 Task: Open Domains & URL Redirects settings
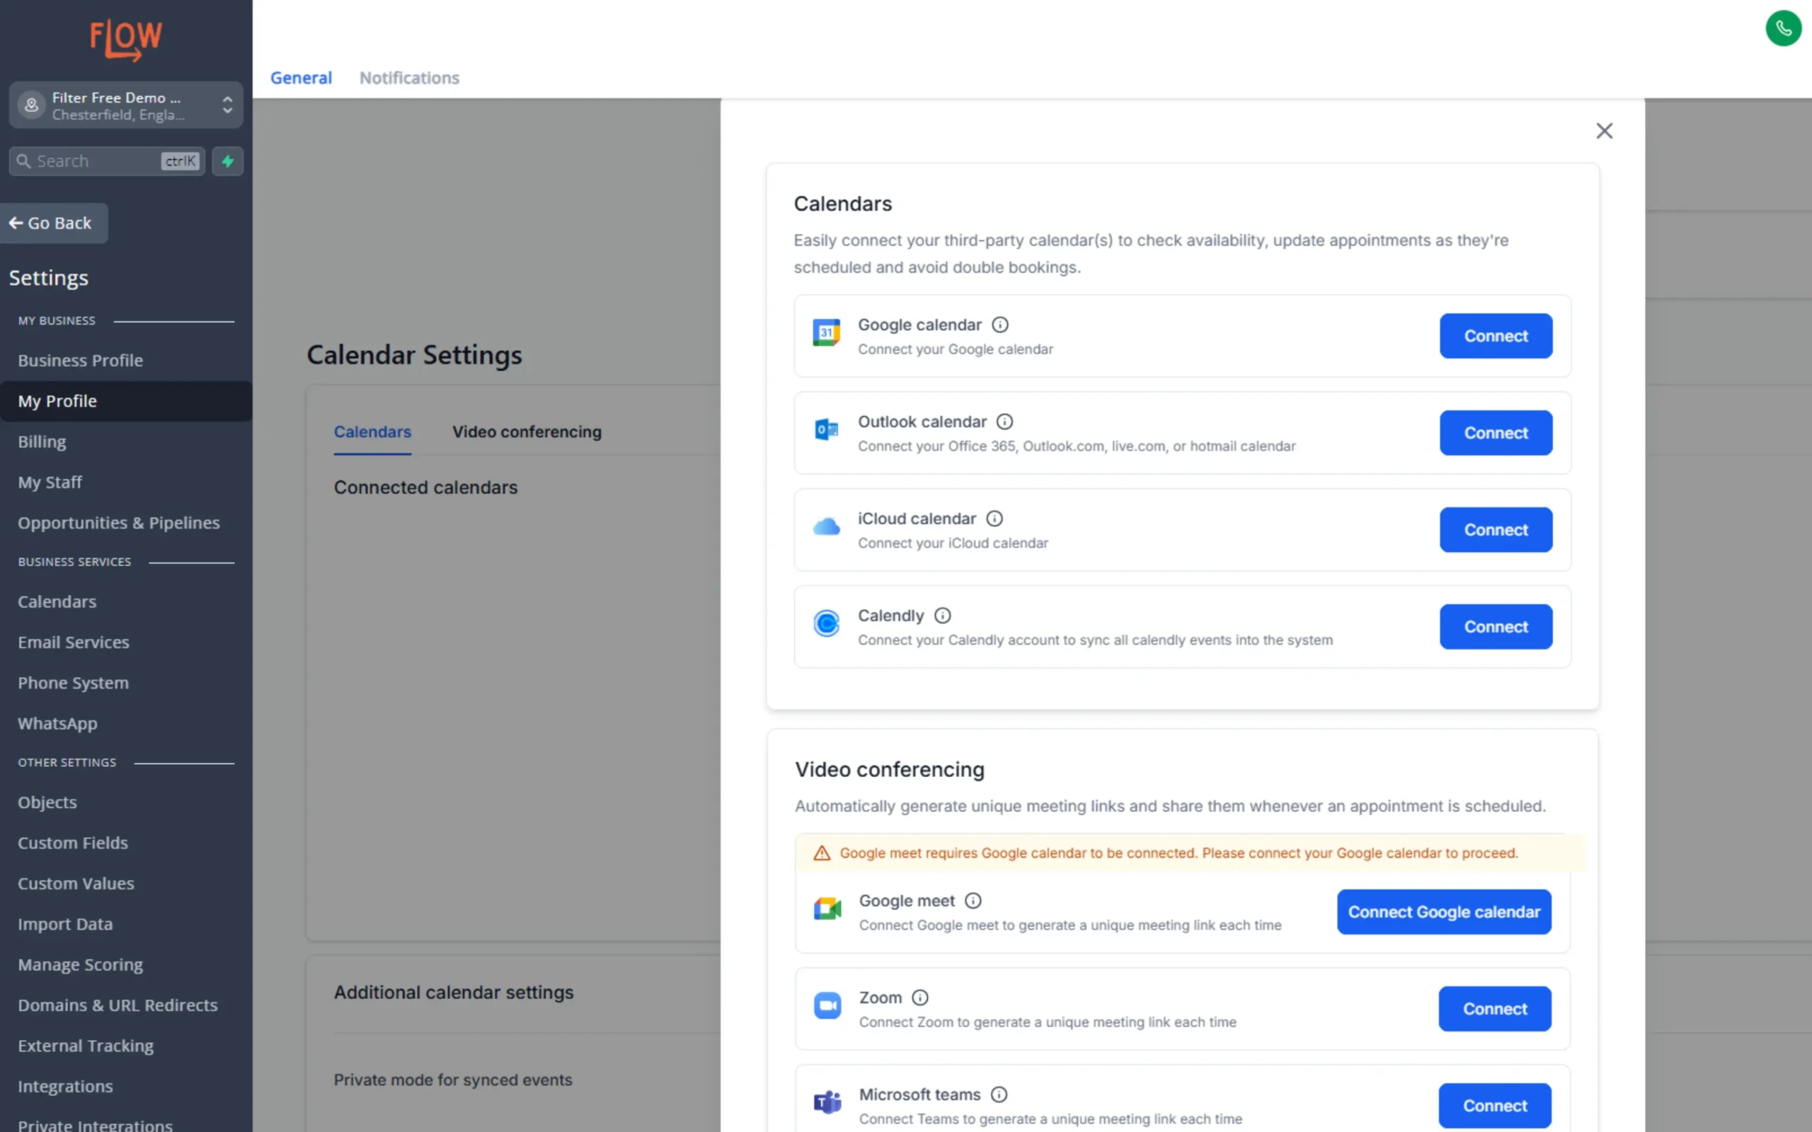point(126,1005)
